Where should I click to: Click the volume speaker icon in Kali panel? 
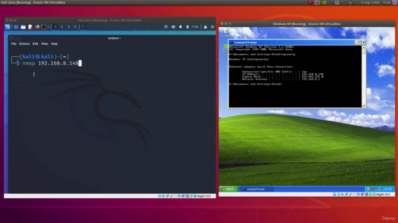click(x=174, y=27)
